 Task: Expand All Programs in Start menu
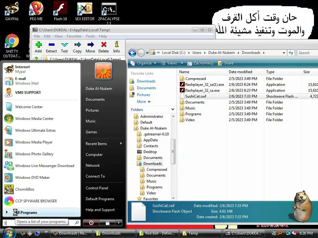tap(42, 212)
